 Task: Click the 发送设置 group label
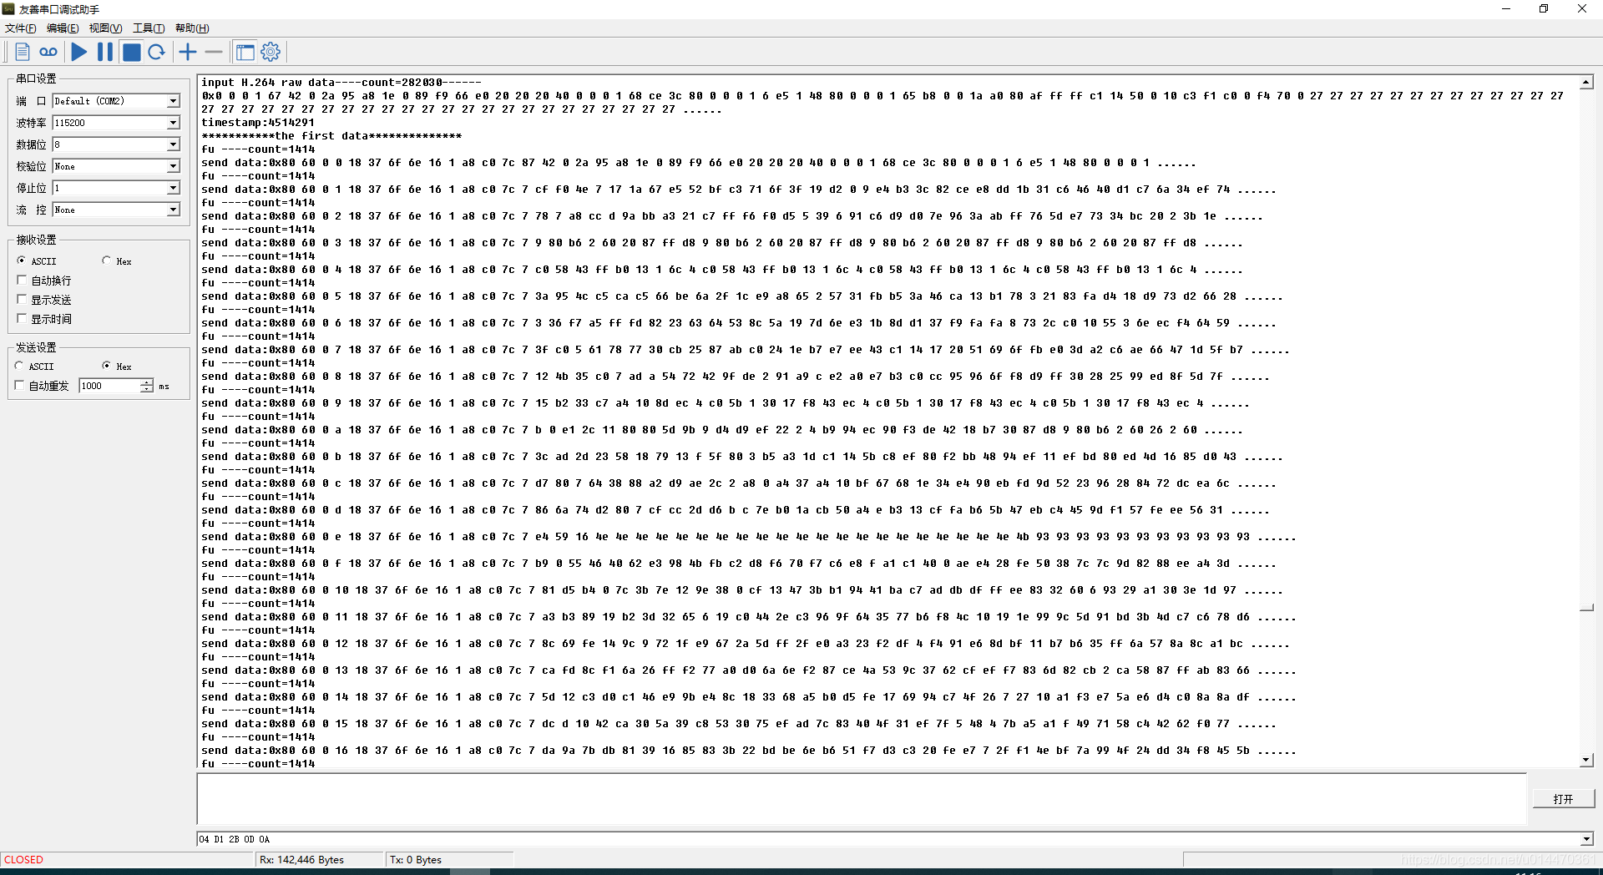point(36,347)
